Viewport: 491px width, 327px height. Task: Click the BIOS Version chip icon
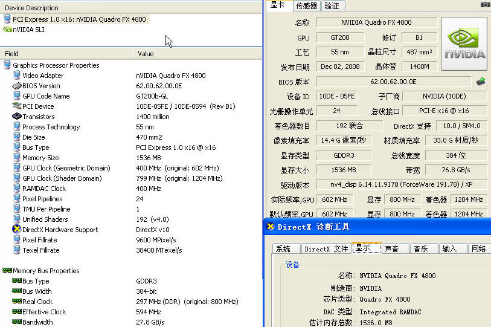(x=16, y=86)
